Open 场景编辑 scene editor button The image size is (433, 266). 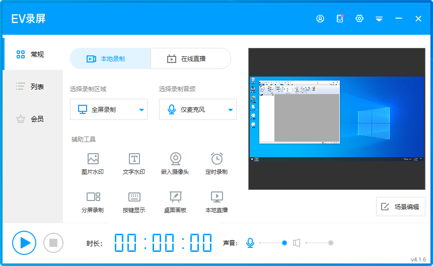coord(401,207)
